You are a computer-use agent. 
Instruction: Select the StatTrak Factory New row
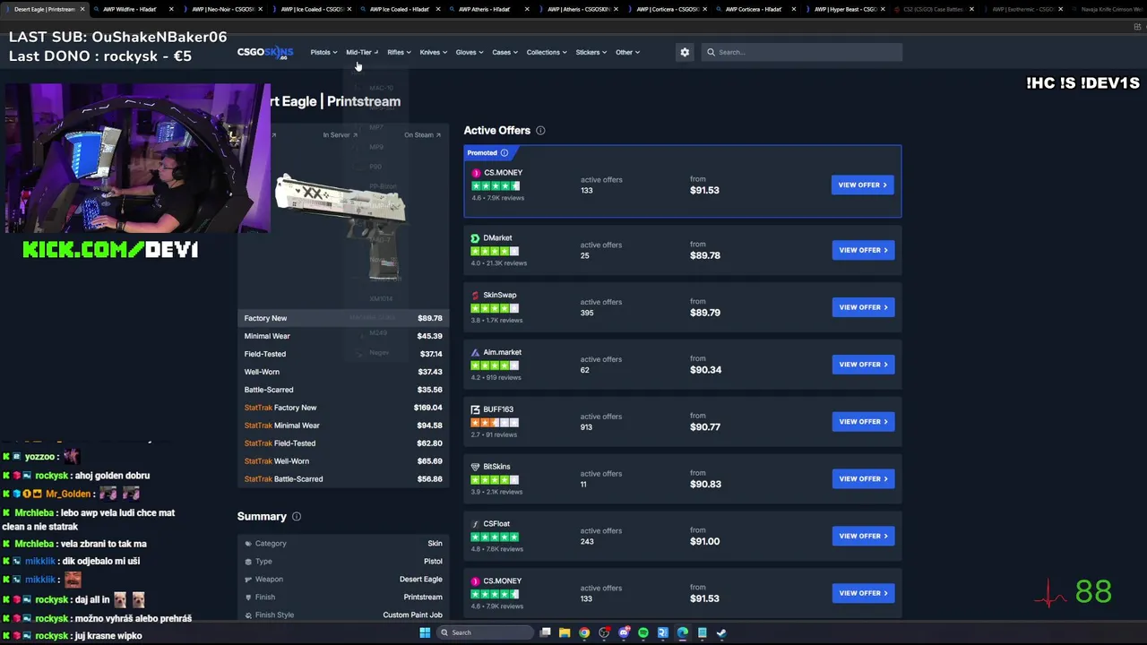click(343, 408)
